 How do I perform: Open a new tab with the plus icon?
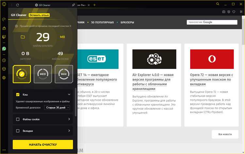tap(94, 5)
